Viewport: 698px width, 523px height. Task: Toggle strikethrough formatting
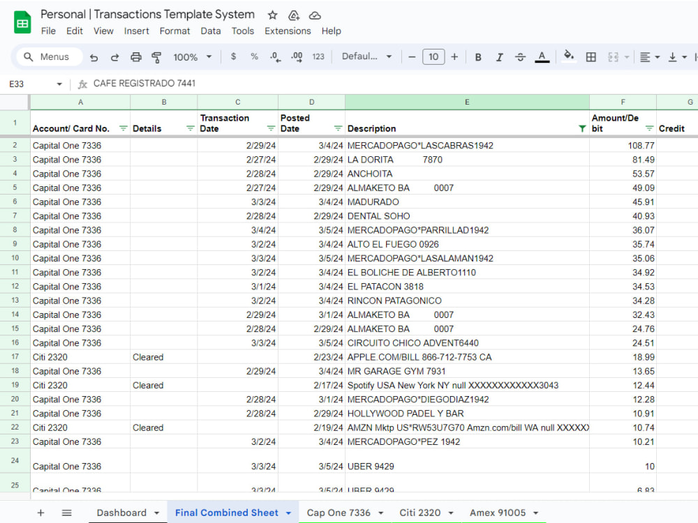click(521, 57)
